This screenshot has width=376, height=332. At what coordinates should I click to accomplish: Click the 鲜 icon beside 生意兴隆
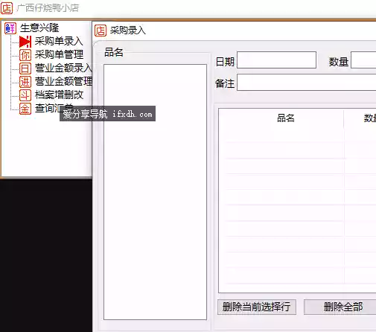(x=10, y=28)
